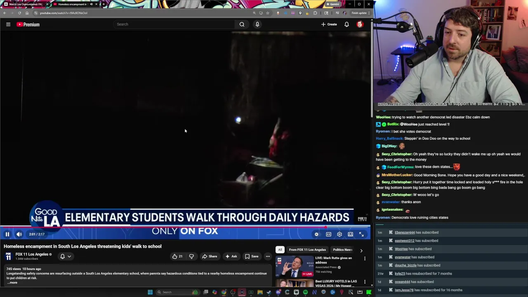The image size is (528, 297).
Task: Click the evanwater subscriber name
Action: (x=403, y=257)
